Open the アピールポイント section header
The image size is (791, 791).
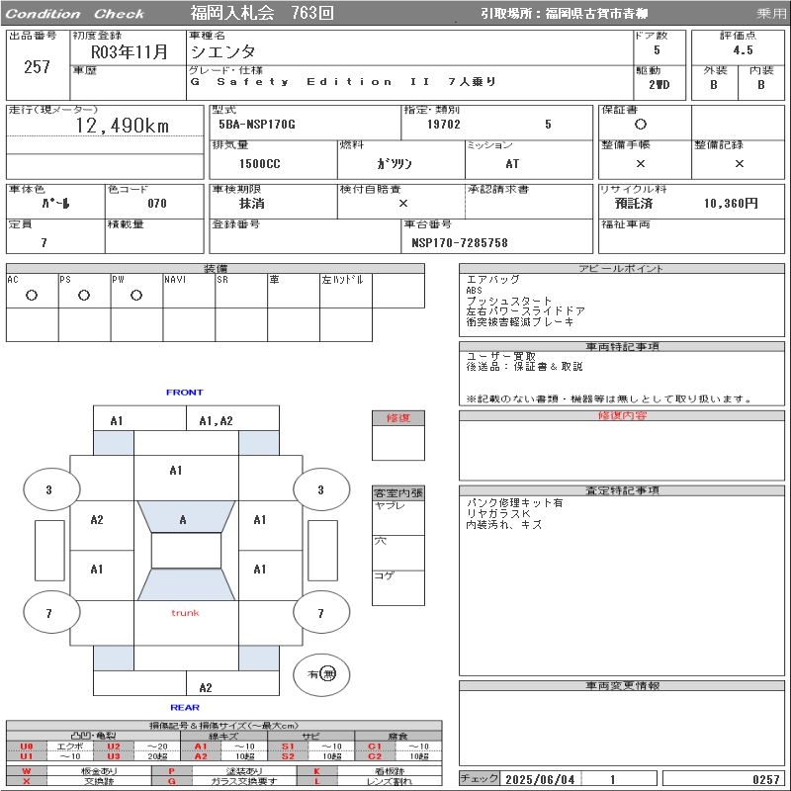click(622, 269)
